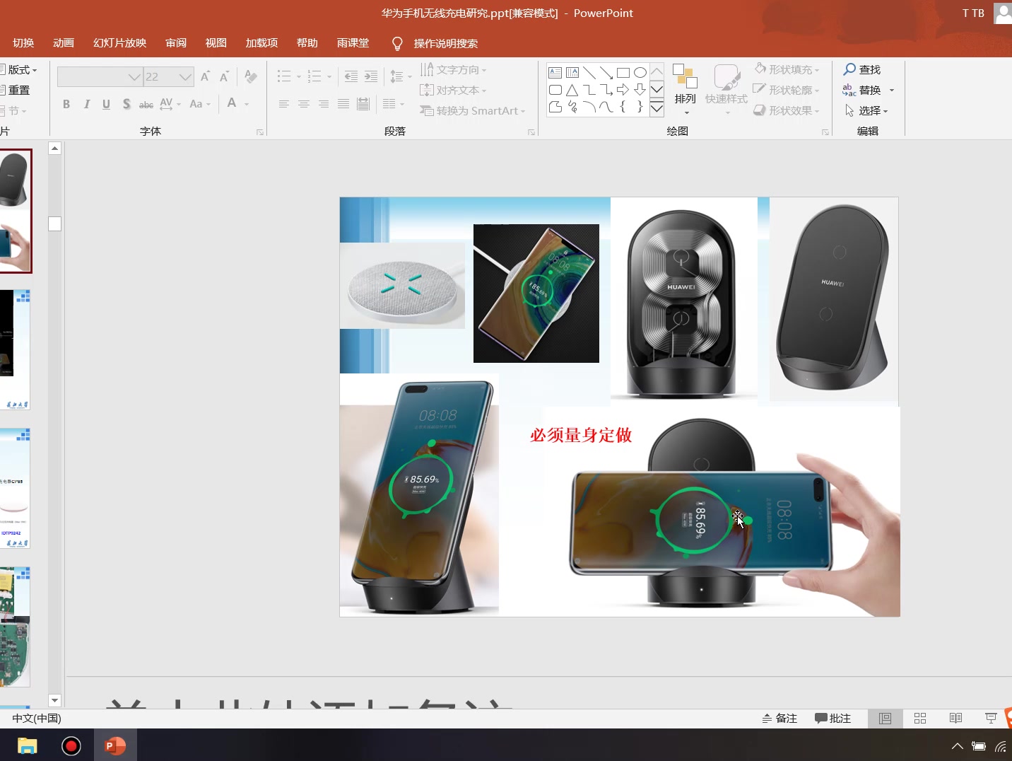Open the 切换 transitions tab

click(x=23, y=43)
